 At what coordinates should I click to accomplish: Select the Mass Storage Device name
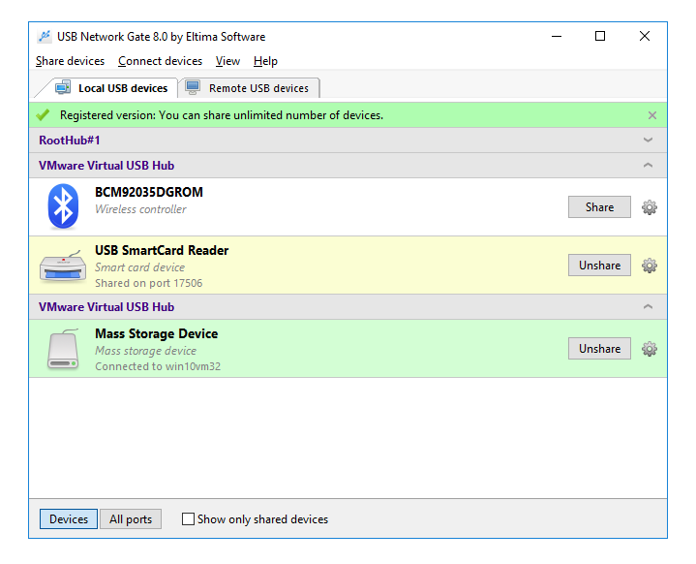pyautogui.click(x=156, y=333)
